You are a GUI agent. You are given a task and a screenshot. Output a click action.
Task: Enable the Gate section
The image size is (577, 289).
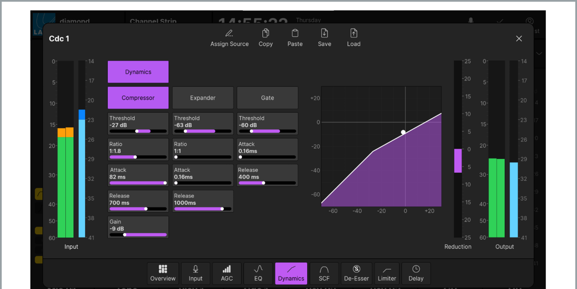point(267,98)
